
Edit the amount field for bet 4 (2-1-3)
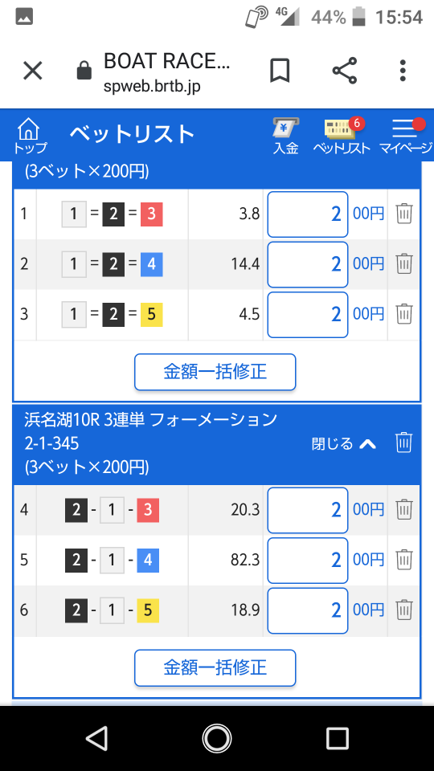pyautogui.click(x=308, y=510)
